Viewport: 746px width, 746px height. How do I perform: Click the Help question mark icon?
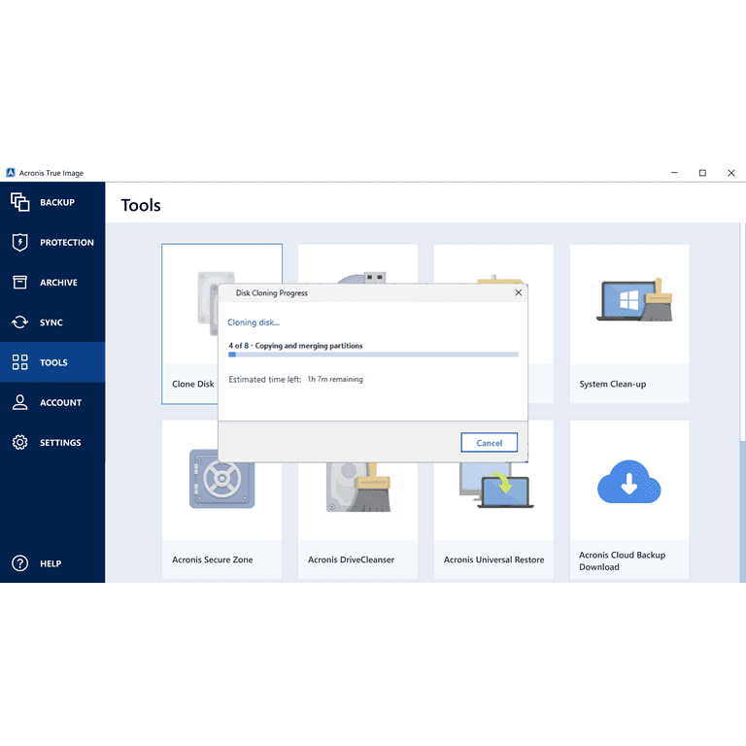click(20, 563)
